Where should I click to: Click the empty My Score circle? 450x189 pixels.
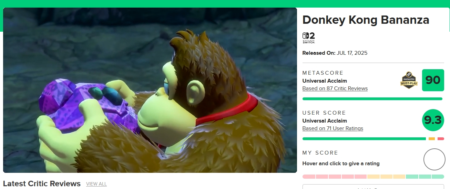pyautogui.click(x=434, y=159)
